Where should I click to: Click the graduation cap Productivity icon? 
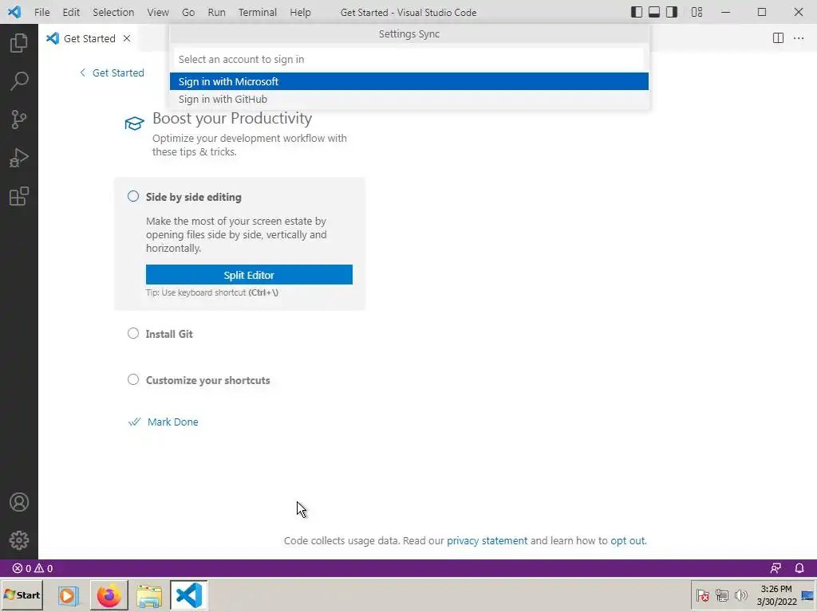pos(134,124)
